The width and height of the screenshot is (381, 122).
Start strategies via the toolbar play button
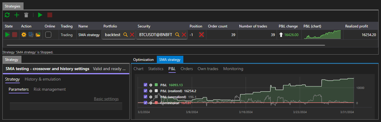pyautogui.click(x=40, y=15)
